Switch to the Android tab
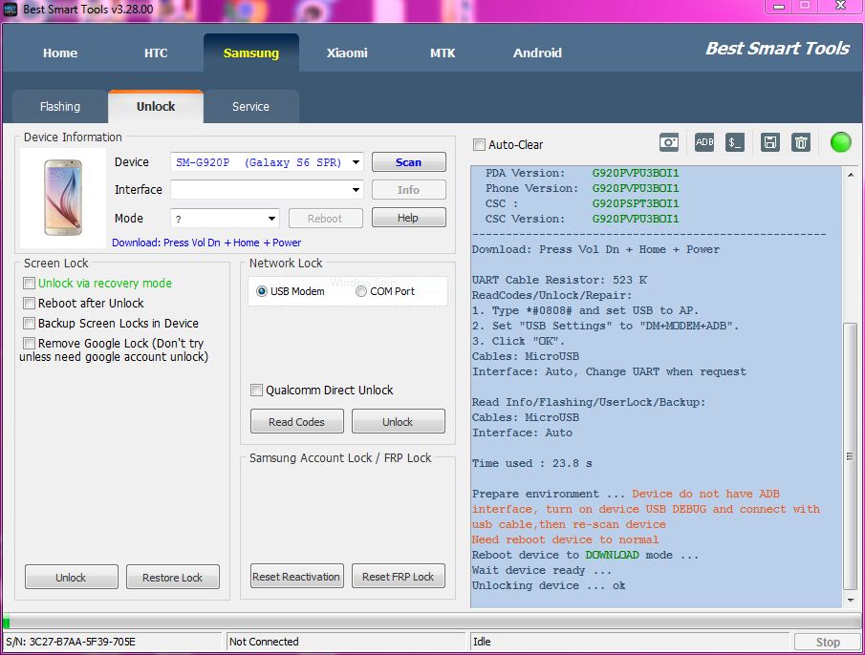The image size is (865, 655). point(537,53)
